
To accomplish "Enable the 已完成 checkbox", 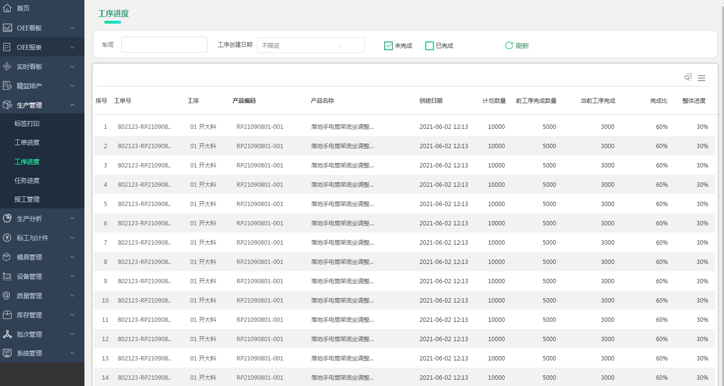I will point(430,45).
